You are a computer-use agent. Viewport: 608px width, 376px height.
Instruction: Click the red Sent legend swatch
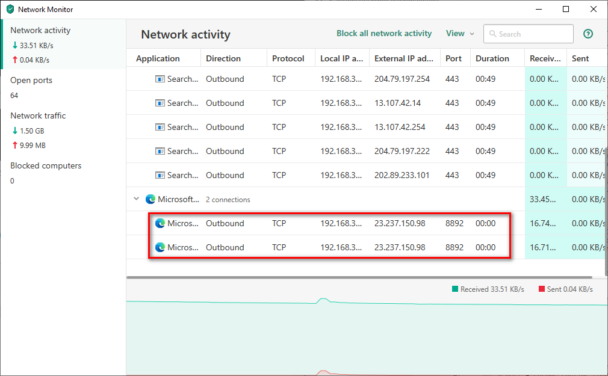[x=541, y=289]
